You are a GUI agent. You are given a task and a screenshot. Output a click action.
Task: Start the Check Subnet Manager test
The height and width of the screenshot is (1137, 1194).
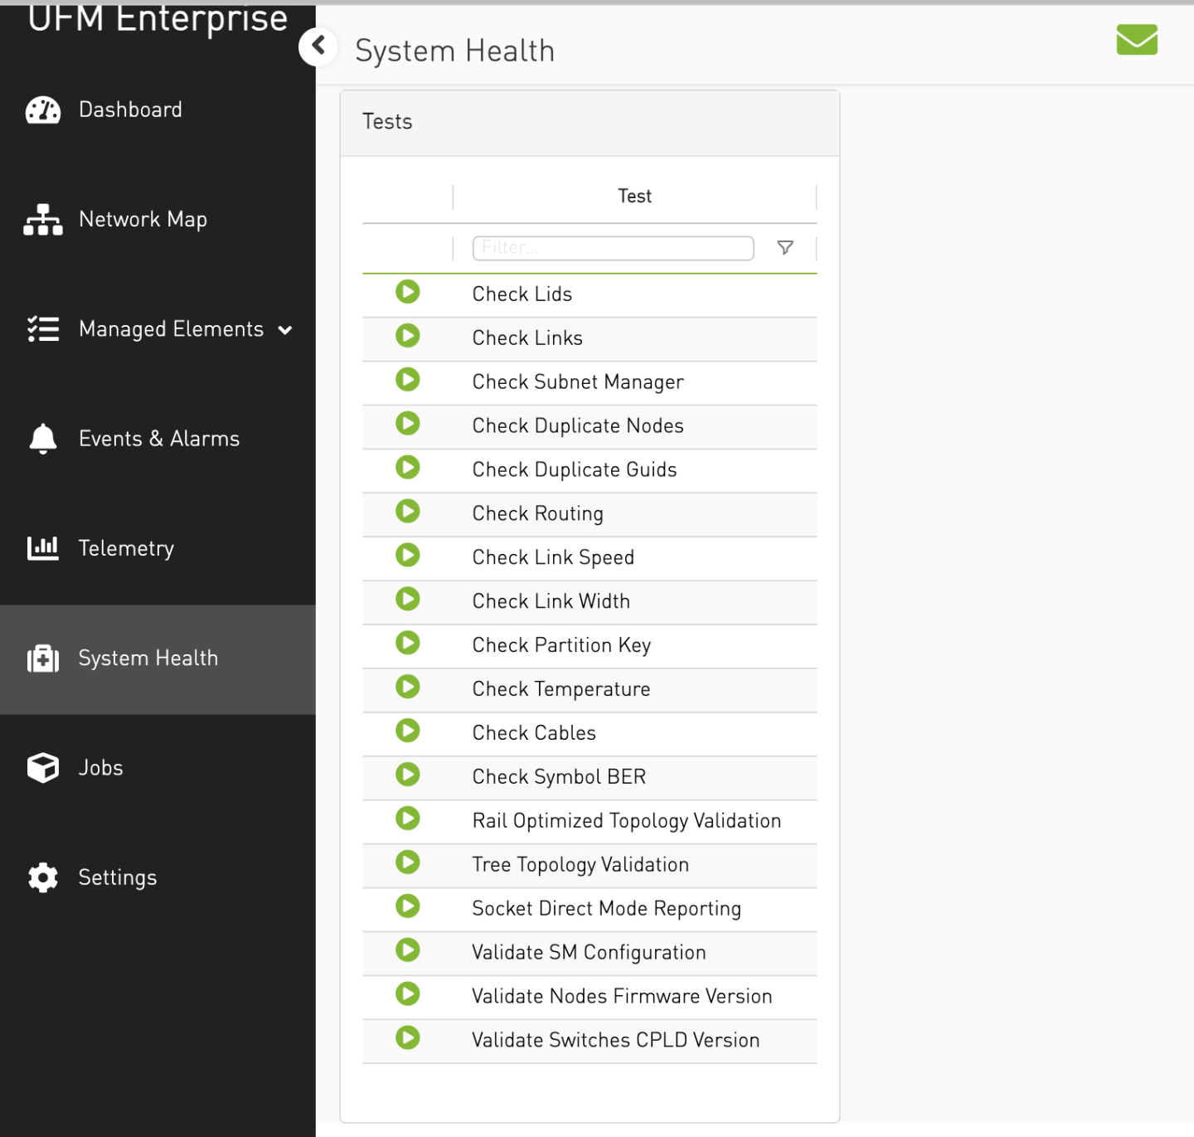[407, 380]
